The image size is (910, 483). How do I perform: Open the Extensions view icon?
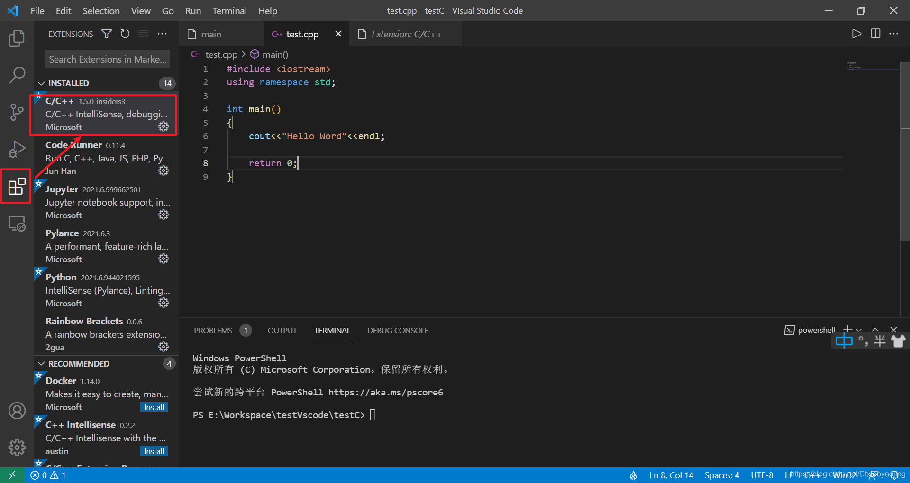tap(17, 186)
